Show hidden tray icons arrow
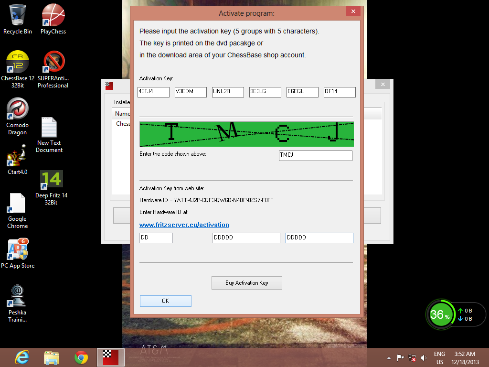The image size is (489, 367). (x=389, y=357)
